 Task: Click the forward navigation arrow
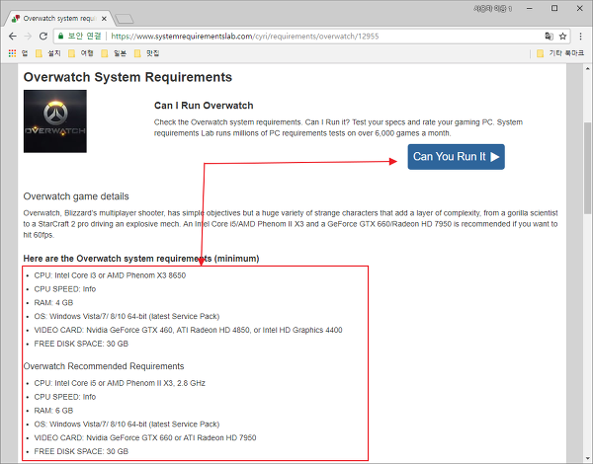28,37
